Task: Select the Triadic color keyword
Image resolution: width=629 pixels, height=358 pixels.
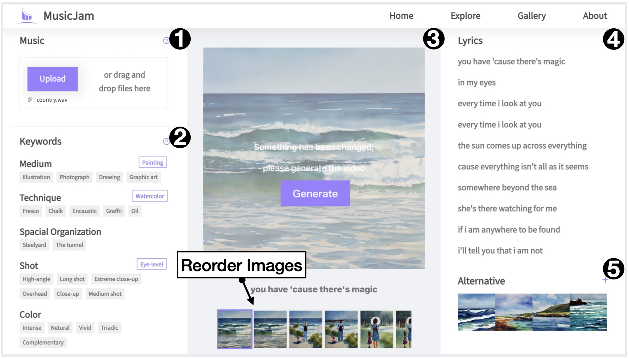Action: coord(109,328)
